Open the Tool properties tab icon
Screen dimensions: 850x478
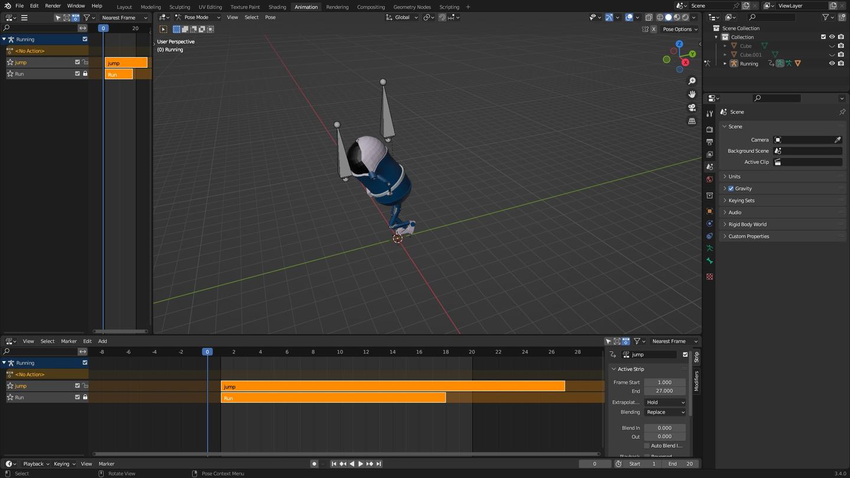pyautogui.click(x=710, y=113)
